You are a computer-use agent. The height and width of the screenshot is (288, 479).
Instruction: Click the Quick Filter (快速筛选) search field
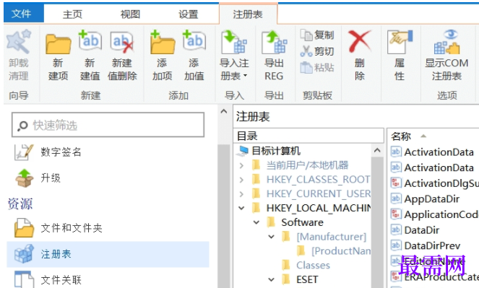tap(108, 125)
